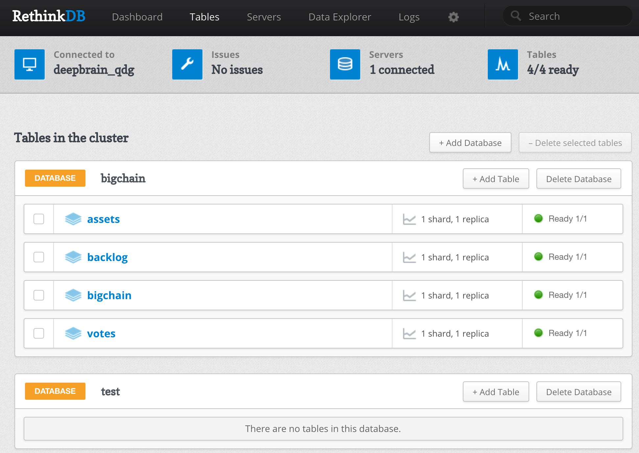639x453 pixels.
Task: Open the Data Explorer tab
Action: point(340,17)
